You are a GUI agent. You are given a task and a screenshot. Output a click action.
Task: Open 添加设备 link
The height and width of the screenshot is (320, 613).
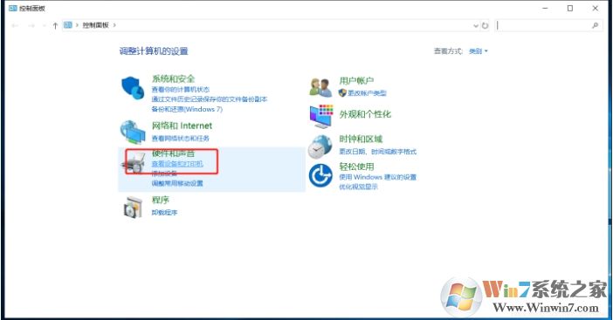[x=164, y=174]
